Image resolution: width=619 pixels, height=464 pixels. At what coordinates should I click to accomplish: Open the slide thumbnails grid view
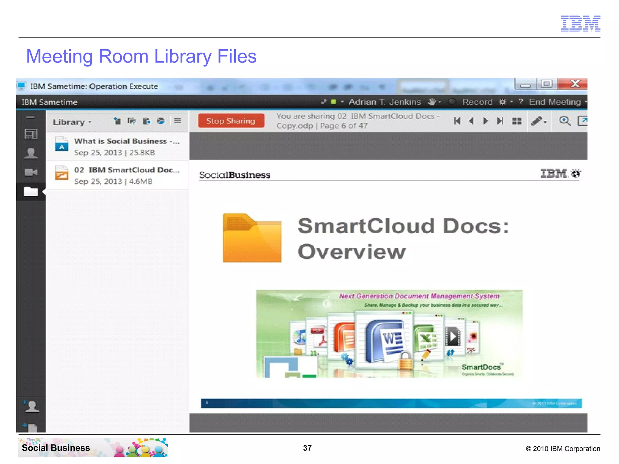(x=517, y=121)
